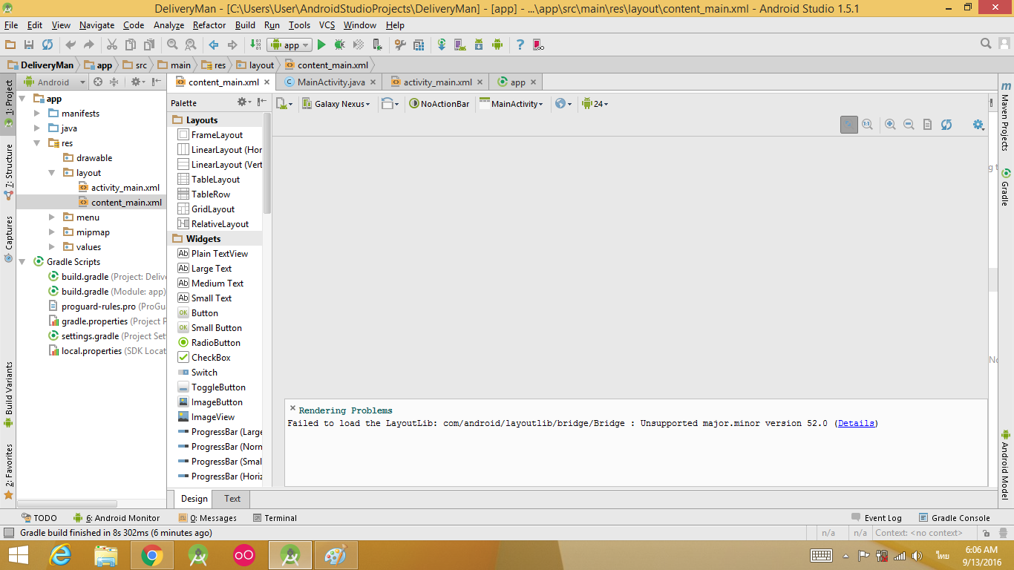Switch to the activity_main.xml editor tab
The width and height of the screenshot is (1014, 570).
pos(437,82)
